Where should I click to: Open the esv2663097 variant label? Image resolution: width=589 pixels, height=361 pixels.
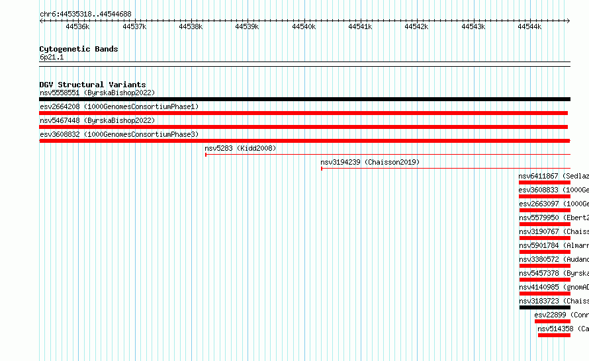554,204
